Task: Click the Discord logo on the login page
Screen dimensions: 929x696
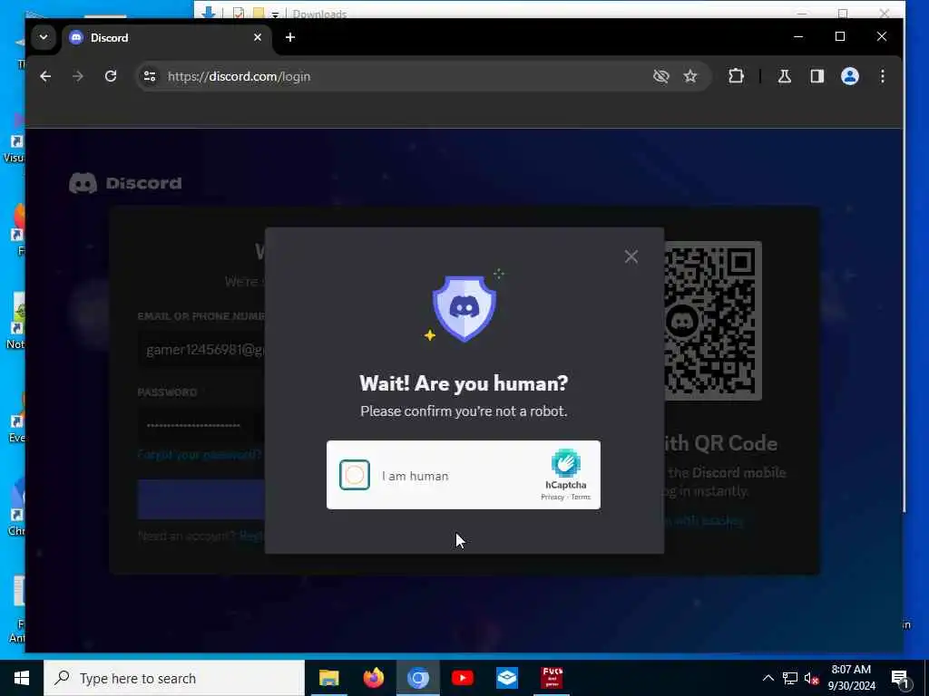Action: [x=125, y=183]
